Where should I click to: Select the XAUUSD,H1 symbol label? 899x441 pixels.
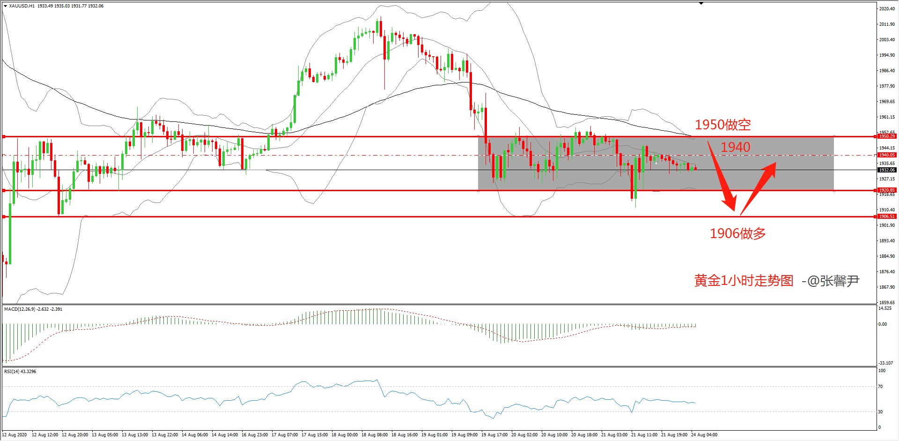coord(22,6)
